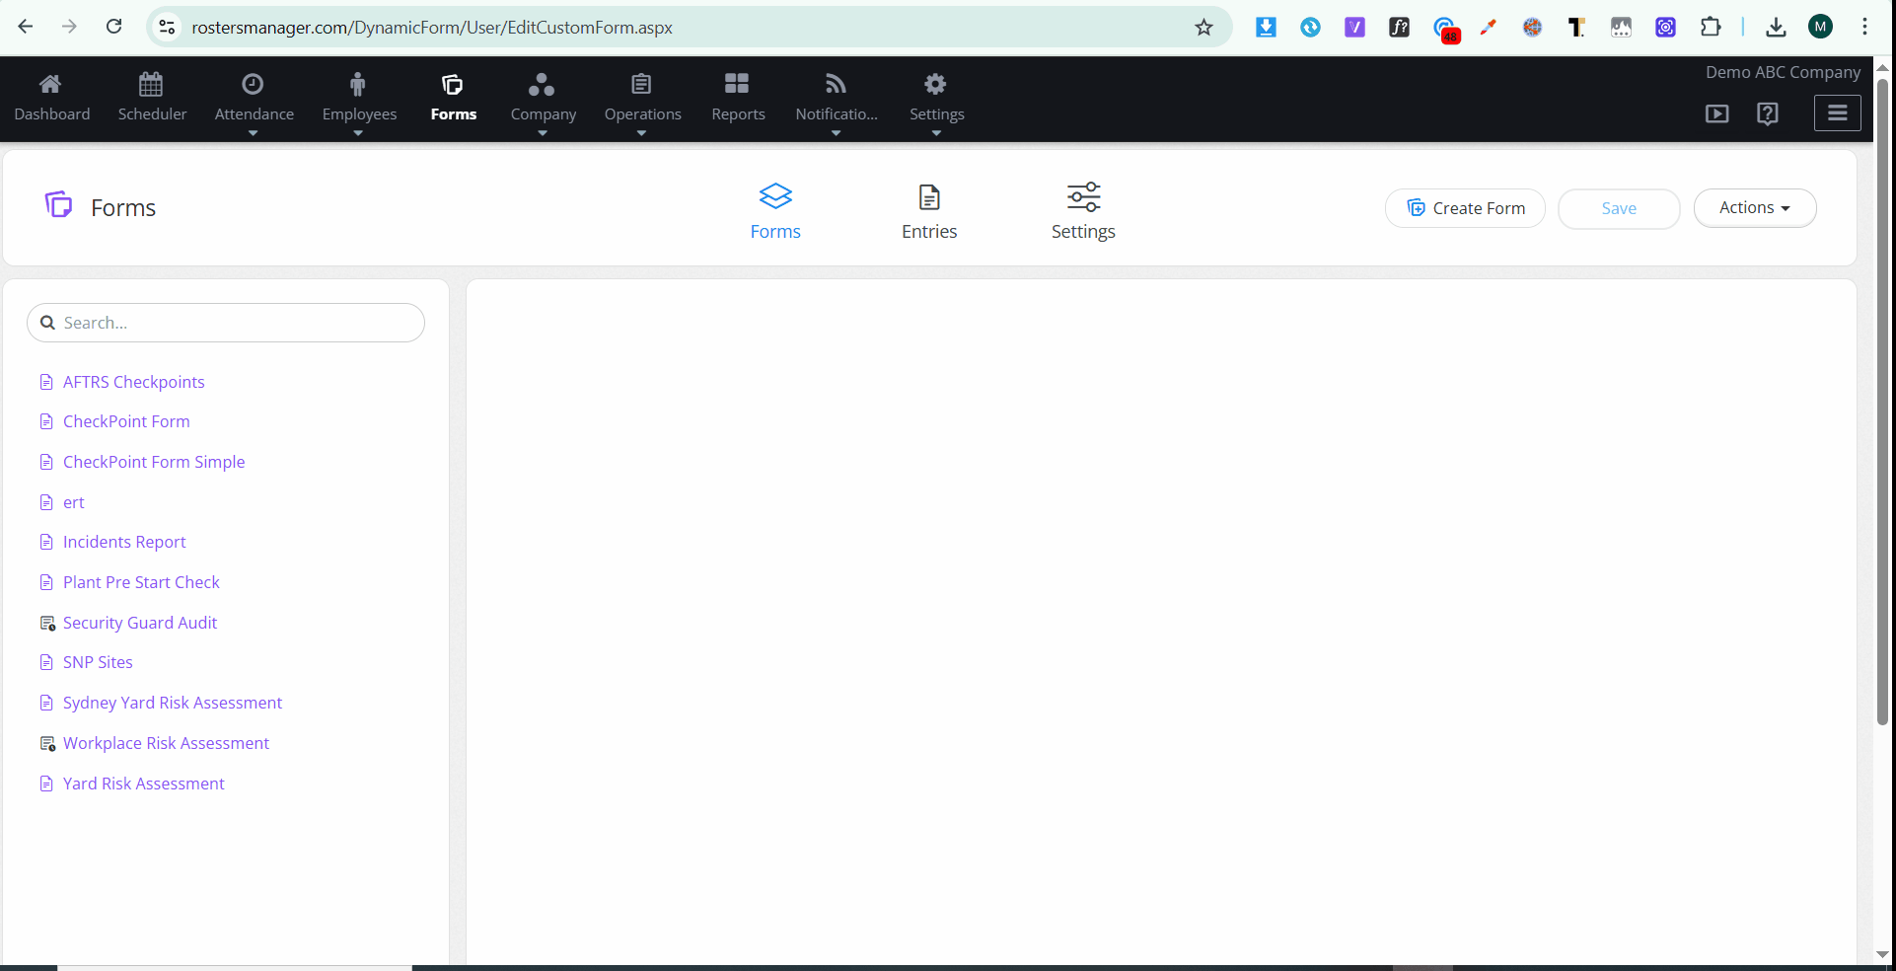Open the Reports grid icon
1896x971 pixels.
737,84
